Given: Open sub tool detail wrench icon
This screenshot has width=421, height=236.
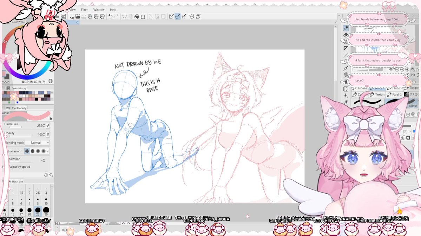Looking at the screenshot, I should (51, 175).
